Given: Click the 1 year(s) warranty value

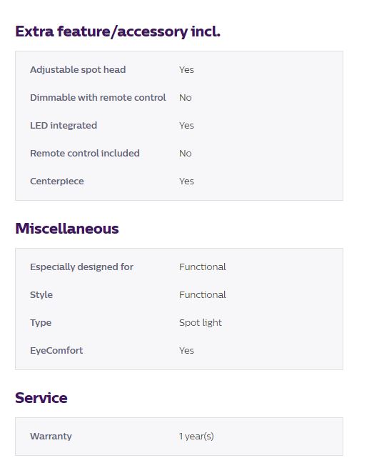Looking at the screenshot, I should click(196, 437).
